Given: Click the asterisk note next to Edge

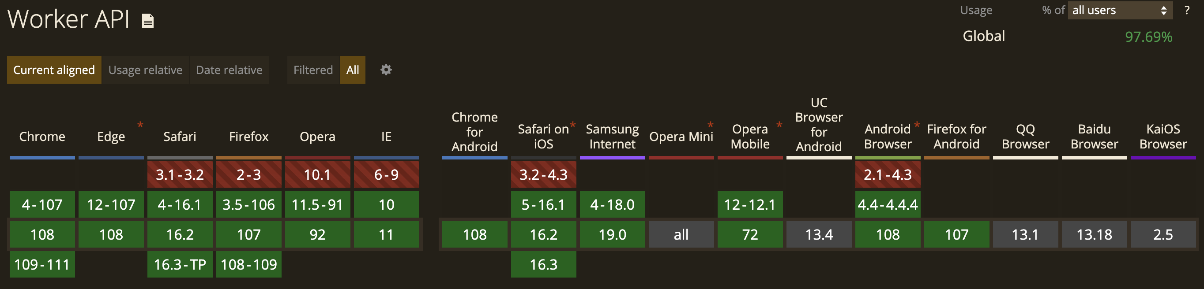Looking at the screenshot, I should 140,125.
